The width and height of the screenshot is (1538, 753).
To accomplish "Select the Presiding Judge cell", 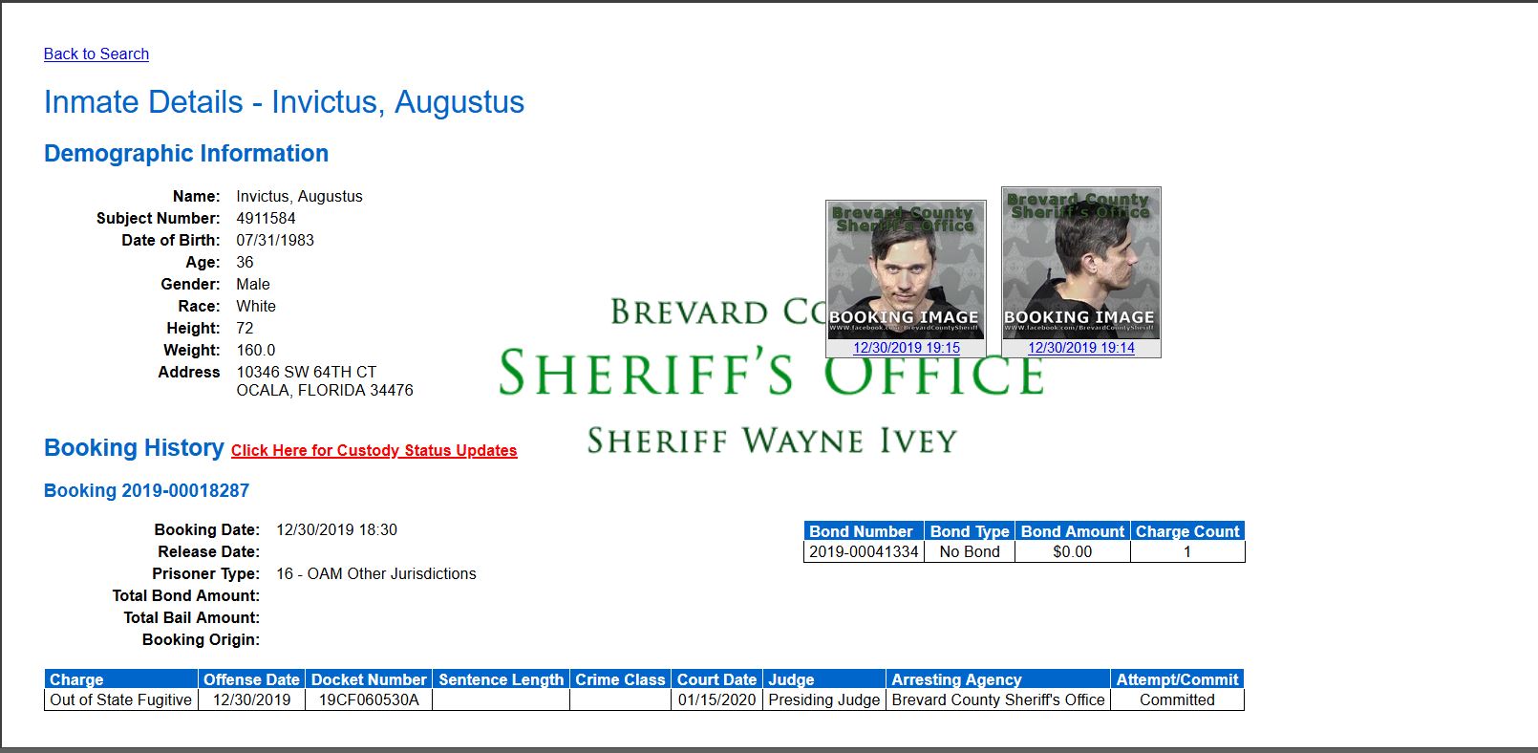I will click(x=824, y=700).
